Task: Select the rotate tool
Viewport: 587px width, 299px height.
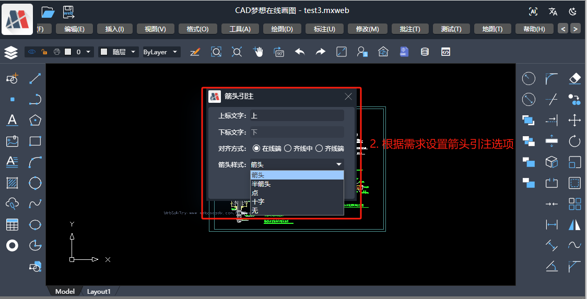Action: (574, 141)
